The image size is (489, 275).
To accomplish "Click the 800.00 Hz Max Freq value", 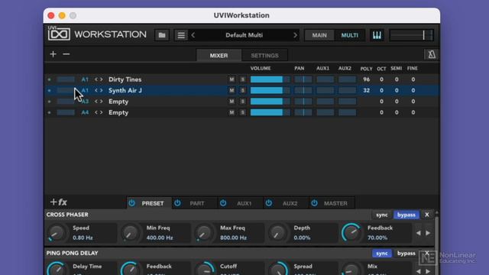I will point(233,238).
